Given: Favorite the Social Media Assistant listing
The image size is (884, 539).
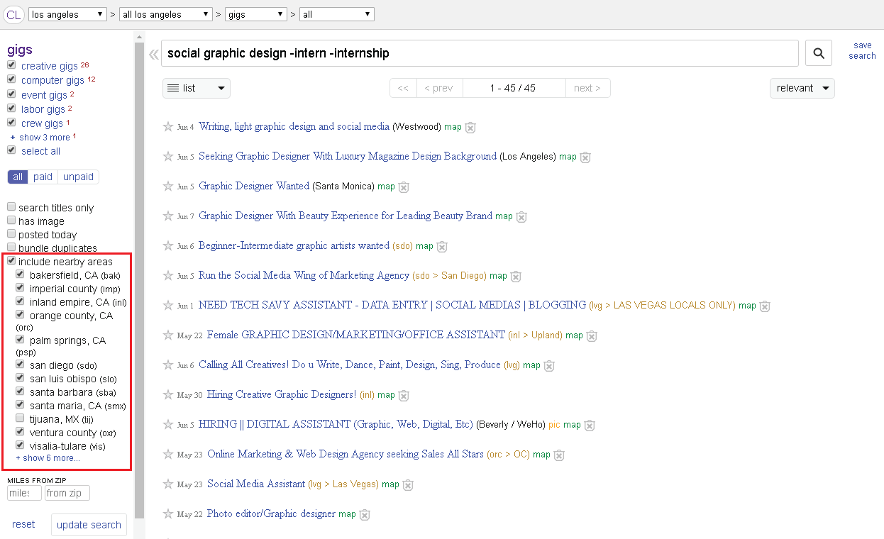Looking at the screenshot, I should point(168,484).
